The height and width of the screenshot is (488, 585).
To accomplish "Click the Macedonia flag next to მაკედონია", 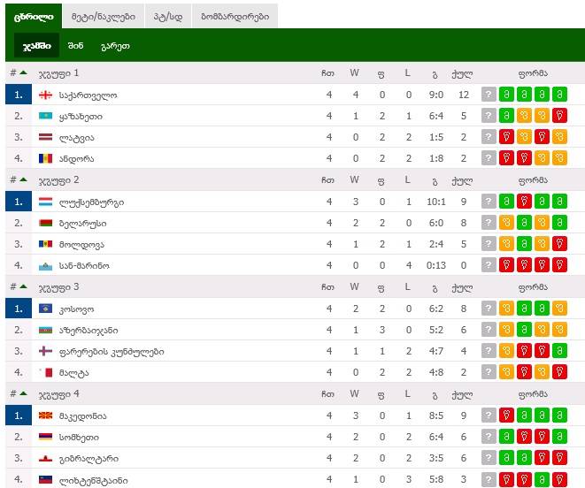I will coord(46,416).
